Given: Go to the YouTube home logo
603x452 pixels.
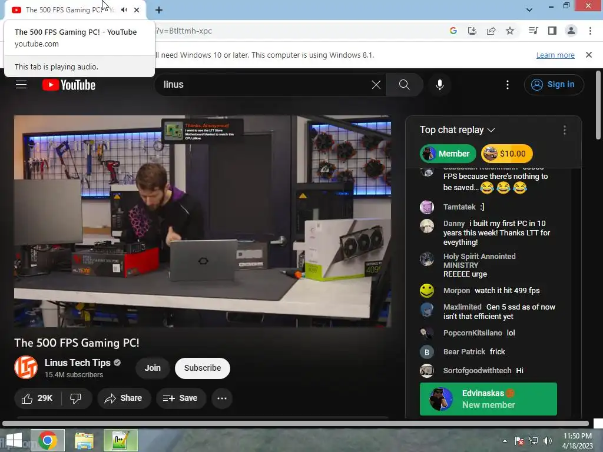Looking at the screenshot, I should click(x=69, y=85).
